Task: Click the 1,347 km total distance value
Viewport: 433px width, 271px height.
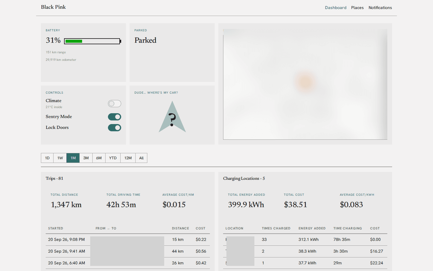Action: point(66,205)
